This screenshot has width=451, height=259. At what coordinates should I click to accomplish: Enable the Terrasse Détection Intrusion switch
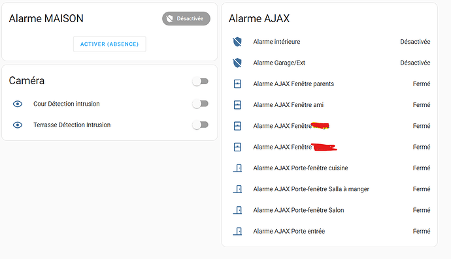[201, 125]
